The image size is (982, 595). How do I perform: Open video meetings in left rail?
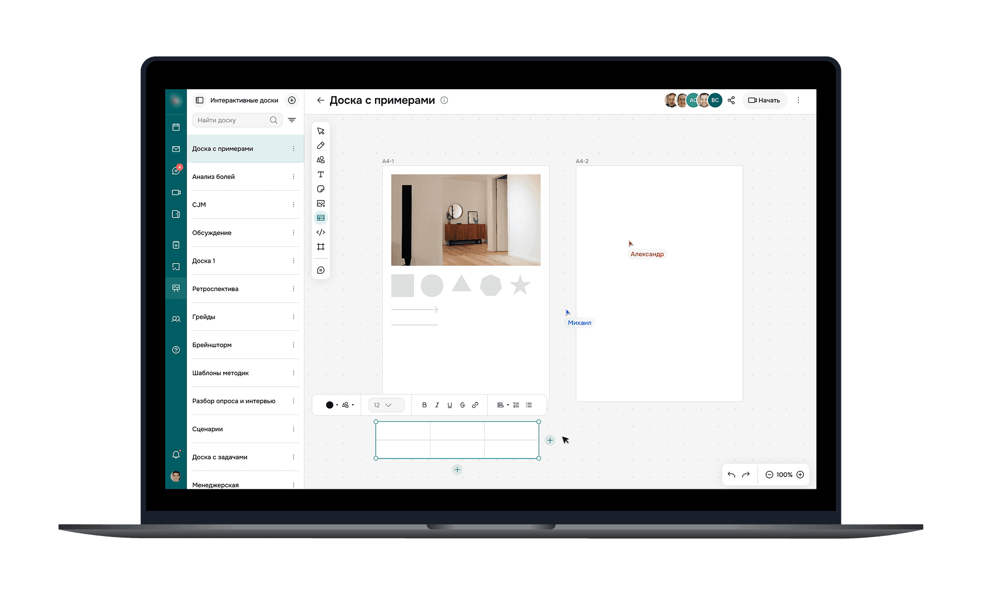click(176, 192)
